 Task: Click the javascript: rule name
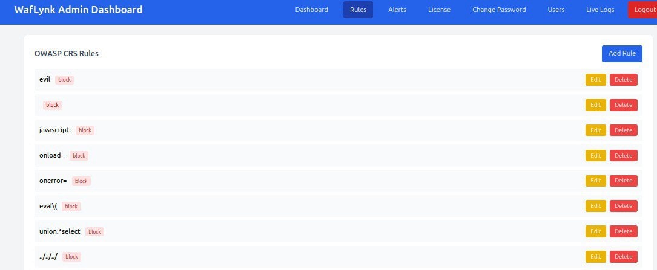(55, 130)
